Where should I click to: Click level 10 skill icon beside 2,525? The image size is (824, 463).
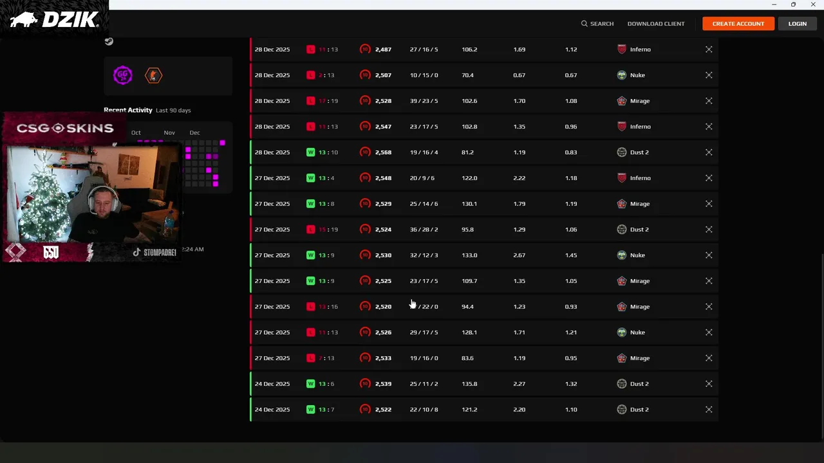(365, 281)
